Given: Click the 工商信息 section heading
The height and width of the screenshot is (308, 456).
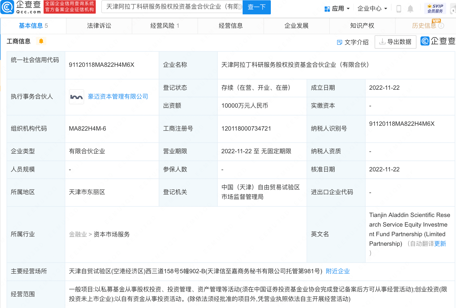Looking at the screenshot, I should point(18,41).
